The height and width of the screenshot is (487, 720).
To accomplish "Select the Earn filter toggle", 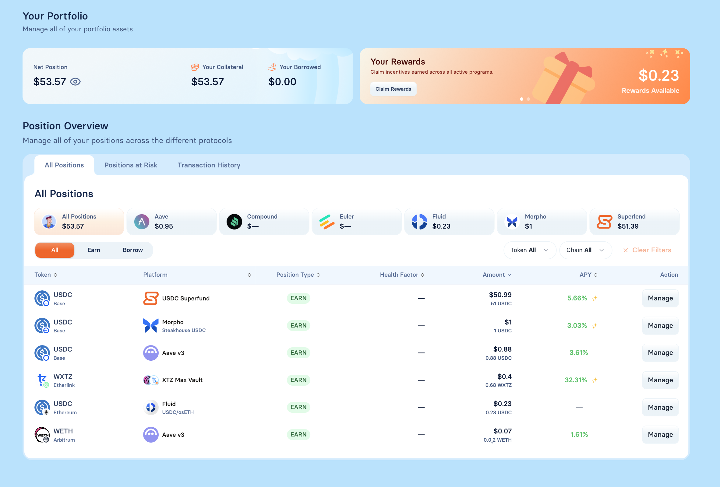I will (94, 250).
